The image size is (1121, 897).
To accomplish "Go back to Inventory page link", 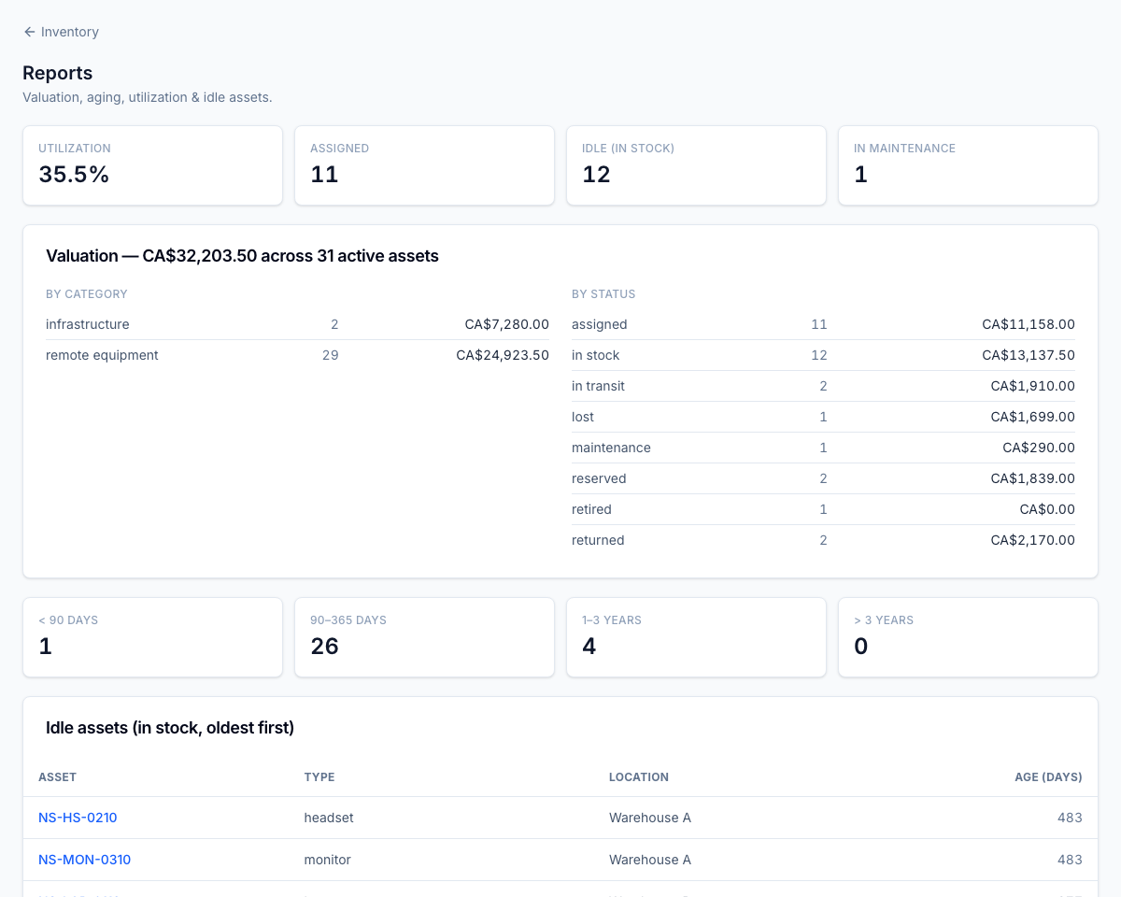I will click(61, 32).
